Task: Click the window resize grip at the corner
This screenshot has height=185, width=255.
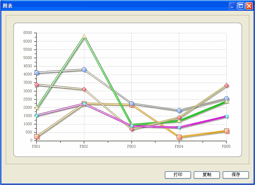Action: coord(252,181)
